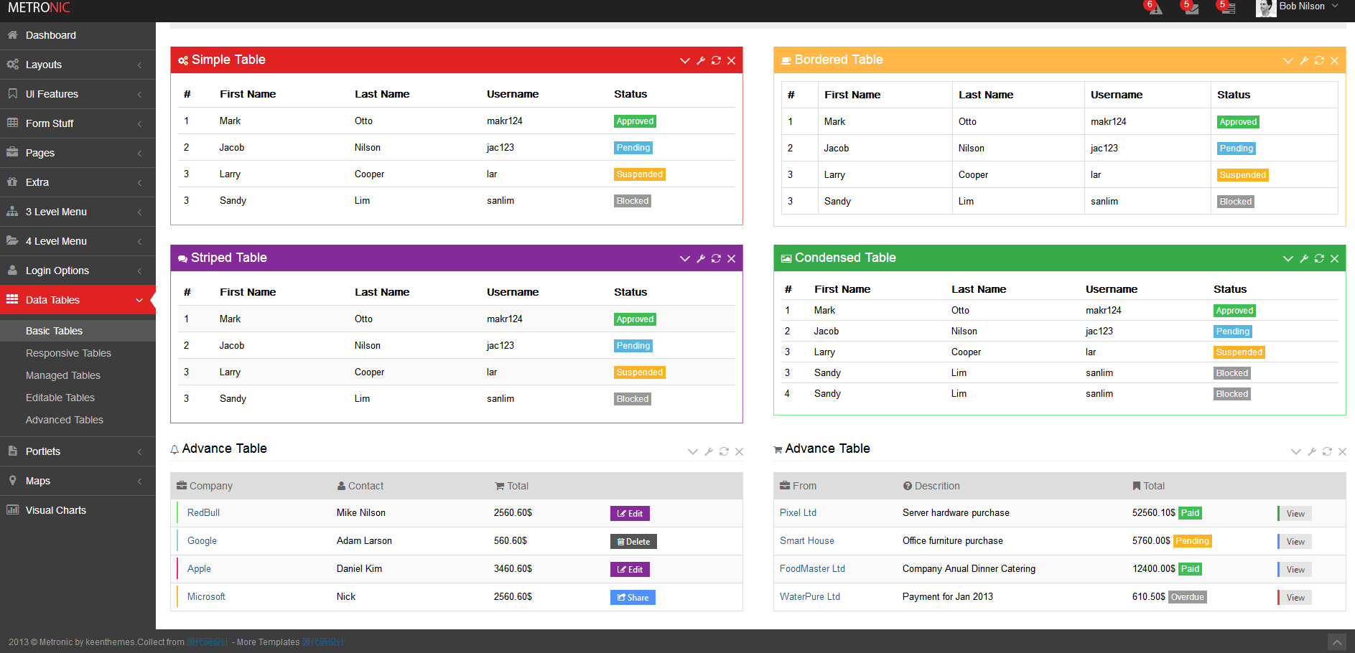Image resolution: width=1355 pixels, height=653 pixels.
Task: Expand the Form Stuff sidebar menu
Action: pos(78,123)
